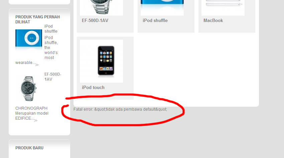284x158 pixels.
Task: Open the EF-500D-1AV link in sidebar
Action: click(53, 77)
